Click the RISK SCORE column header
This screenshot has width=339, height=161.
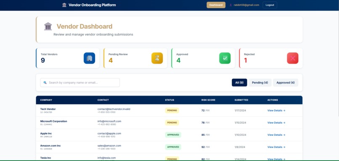(x=208, y=100)
